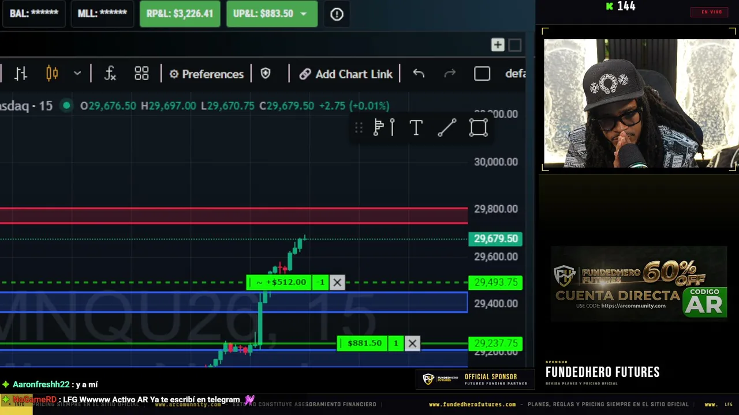Click the 29,493.75 price axis label

click(495, 282)
